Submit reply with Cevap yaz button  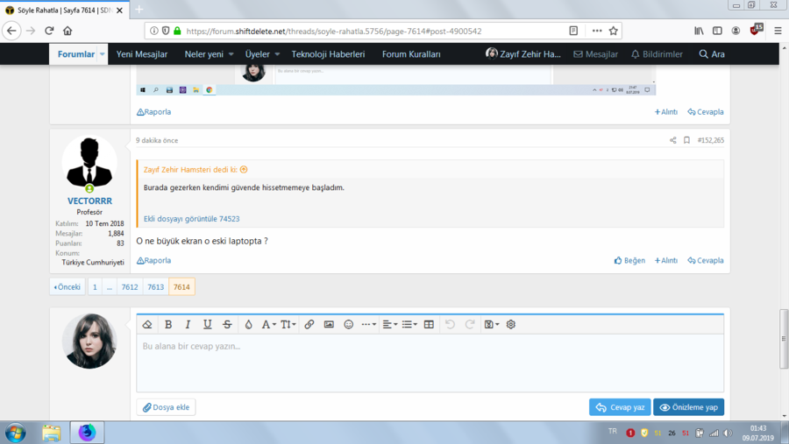coord(620,407)
